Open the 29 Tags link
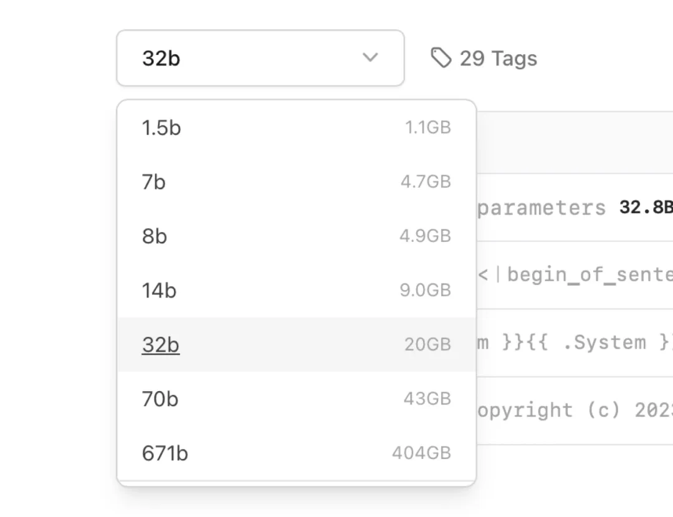 tap(497, 59)
